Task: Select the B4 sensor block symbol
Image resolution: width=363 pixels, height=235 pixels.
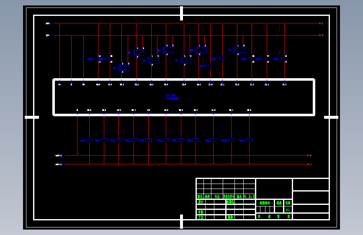Action: (x=168, y=50)
